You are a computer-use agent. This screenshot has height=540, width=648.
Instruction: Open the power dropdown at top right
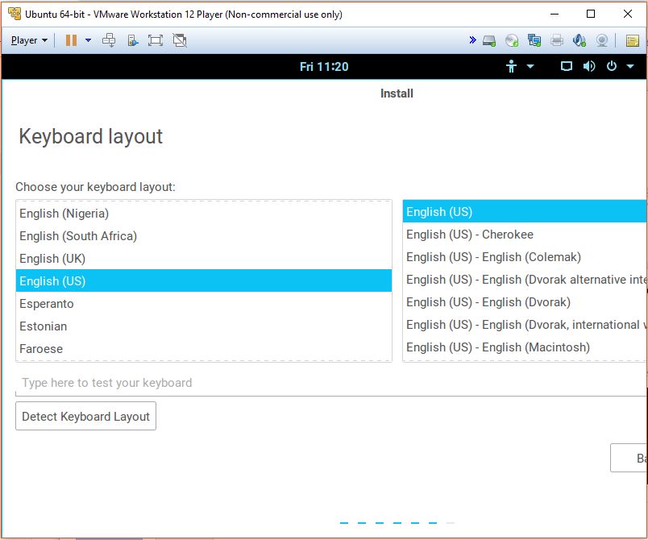(629, 65)
